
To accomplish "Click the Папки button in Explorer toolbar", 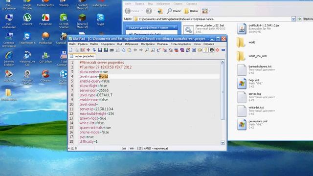I will [191, 11].
